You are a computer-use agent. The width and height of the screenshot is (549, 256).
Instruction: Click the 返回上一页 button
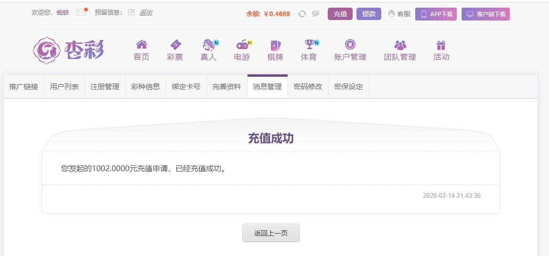[270, 233]
